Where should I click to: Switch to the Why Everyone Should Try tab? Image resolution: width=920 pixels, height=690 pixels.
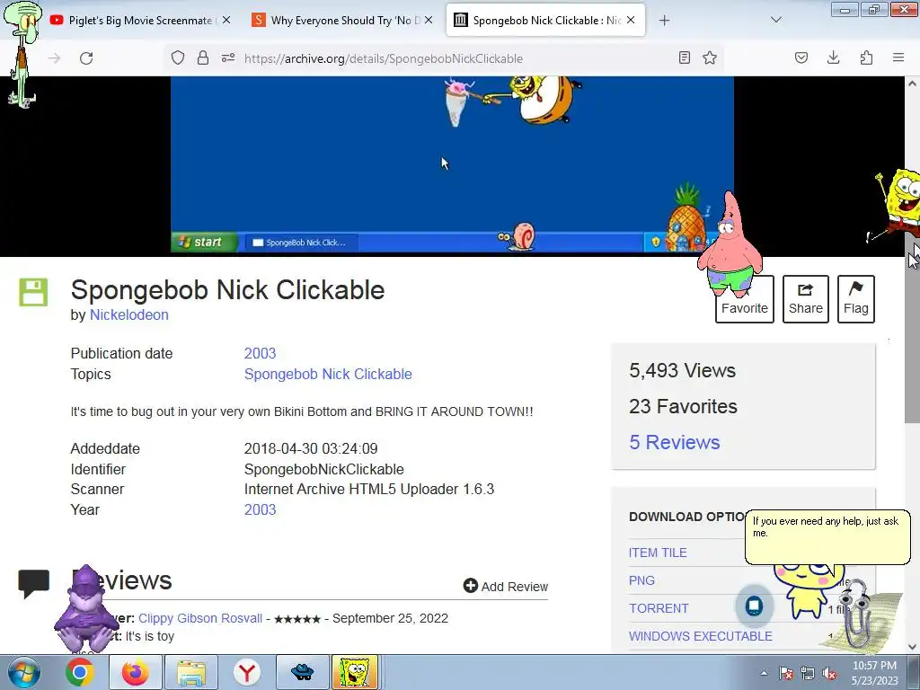pyautogui.click(x=342, y=21)
